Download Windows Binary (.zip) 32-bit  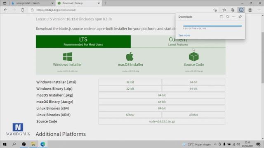[x=130, y=89]
